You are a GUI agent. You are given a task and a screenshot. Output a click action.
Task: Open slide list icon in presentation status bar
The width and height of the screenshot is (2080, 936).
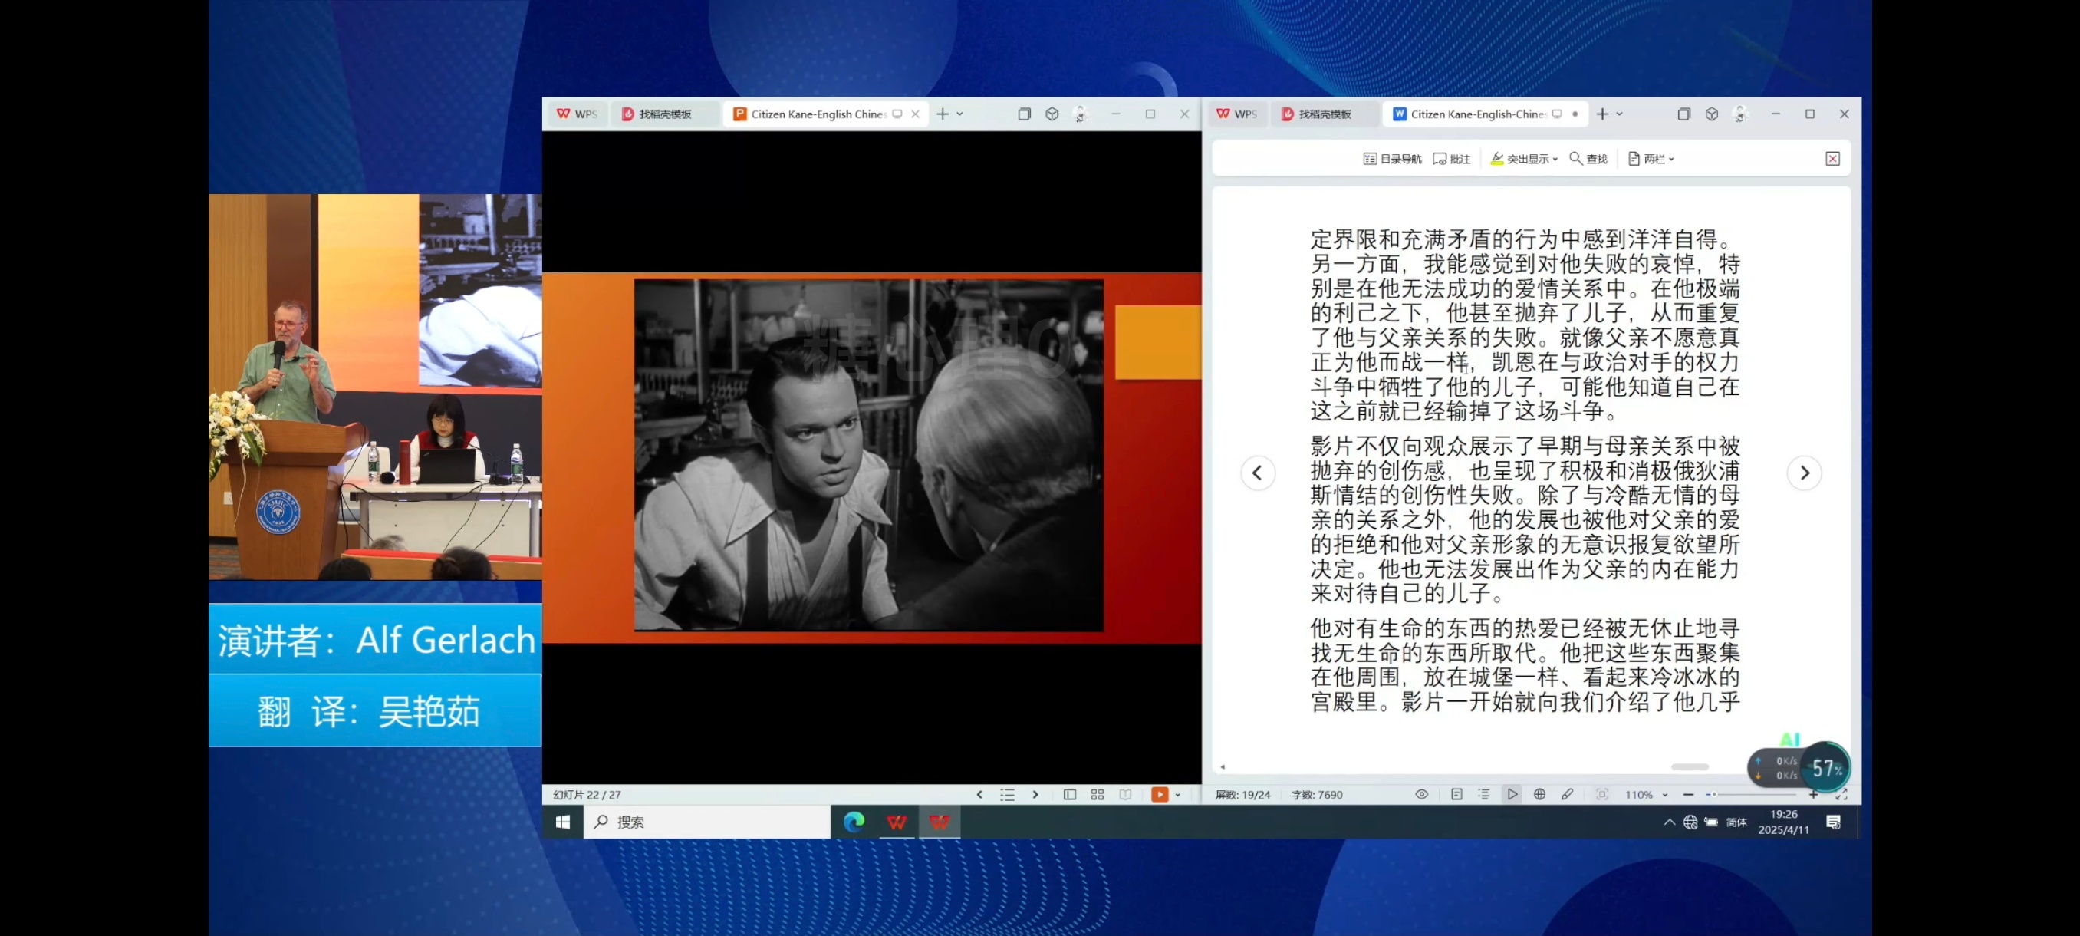coord(1007,795)
